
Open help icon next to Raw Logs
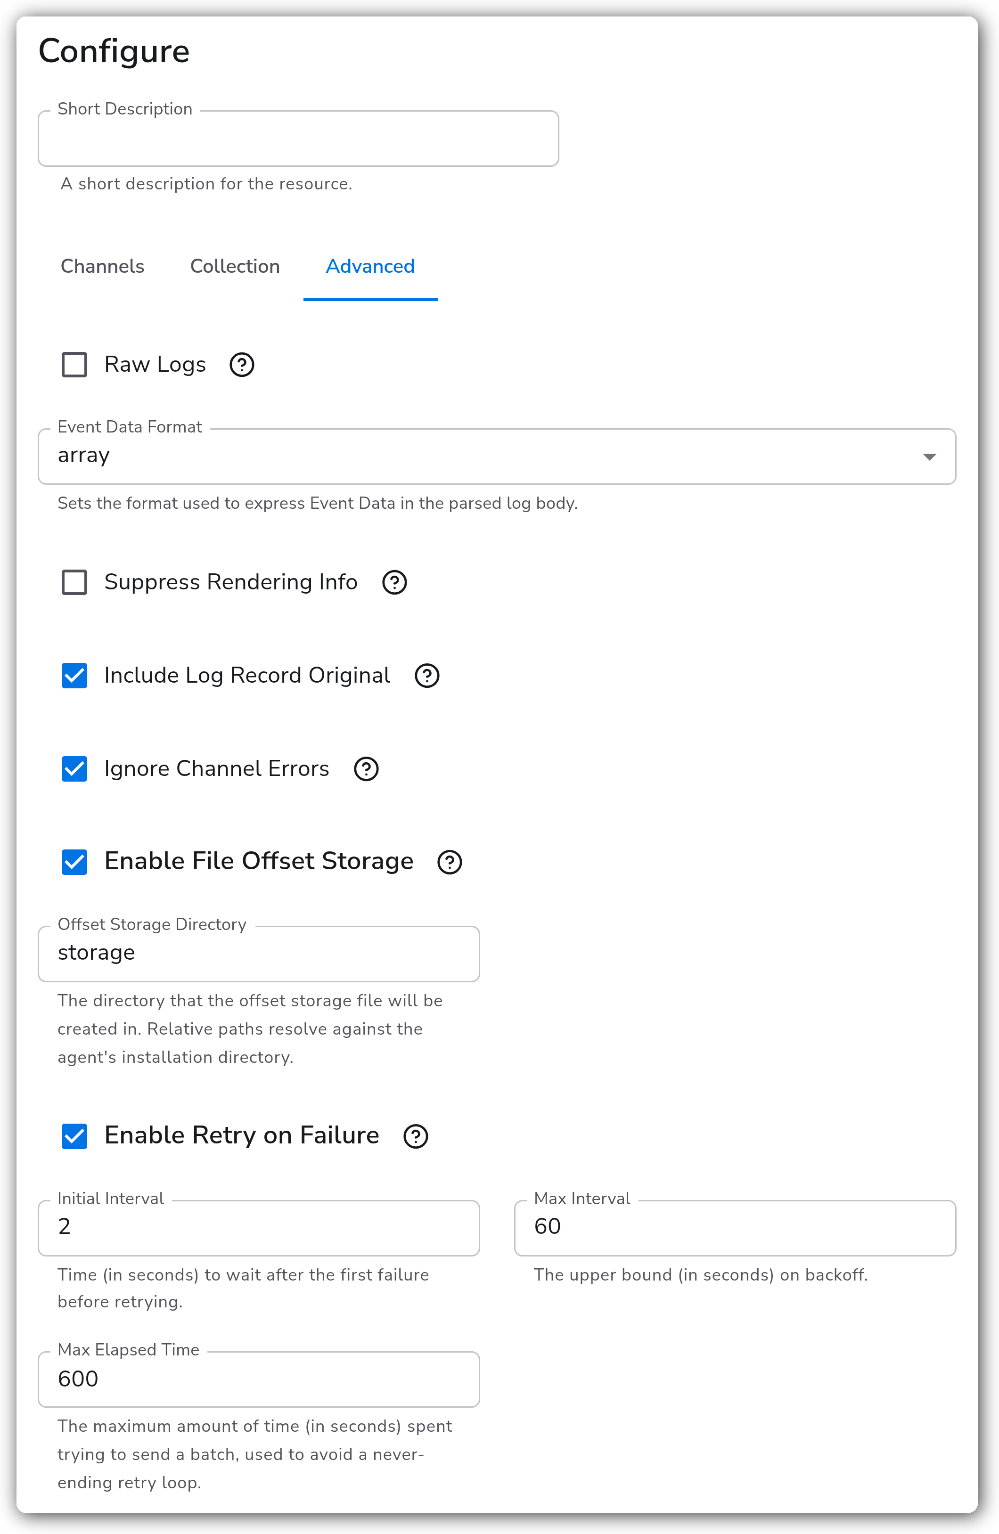(242, 365)
